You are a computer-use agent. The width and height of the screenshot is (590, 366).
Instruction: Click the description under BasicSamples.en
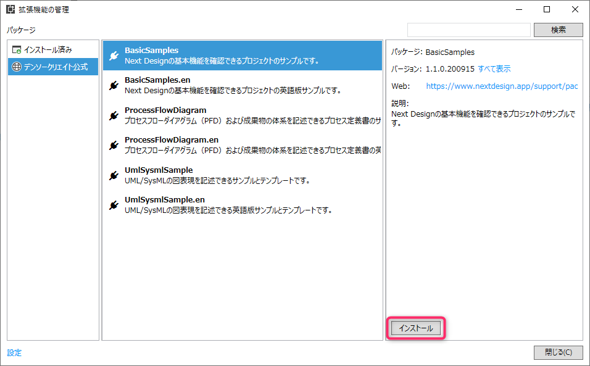click(233, 91)
